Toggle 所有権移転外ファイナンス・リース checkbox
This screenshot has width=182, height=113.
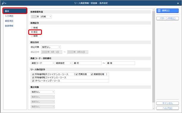pyautogui.click(x=33, y=74)
